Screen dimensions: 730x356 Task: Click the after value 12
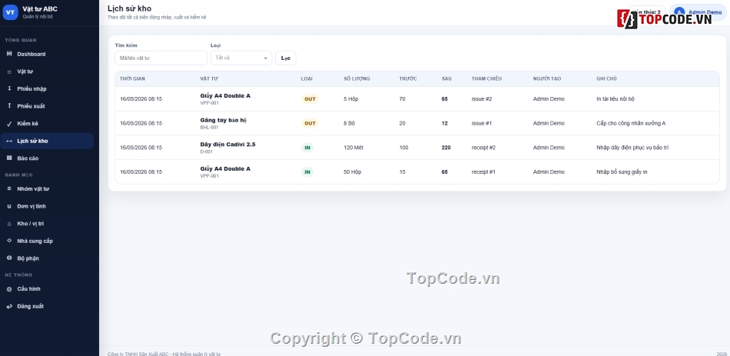pyautogui.click(x=445, y=124)
